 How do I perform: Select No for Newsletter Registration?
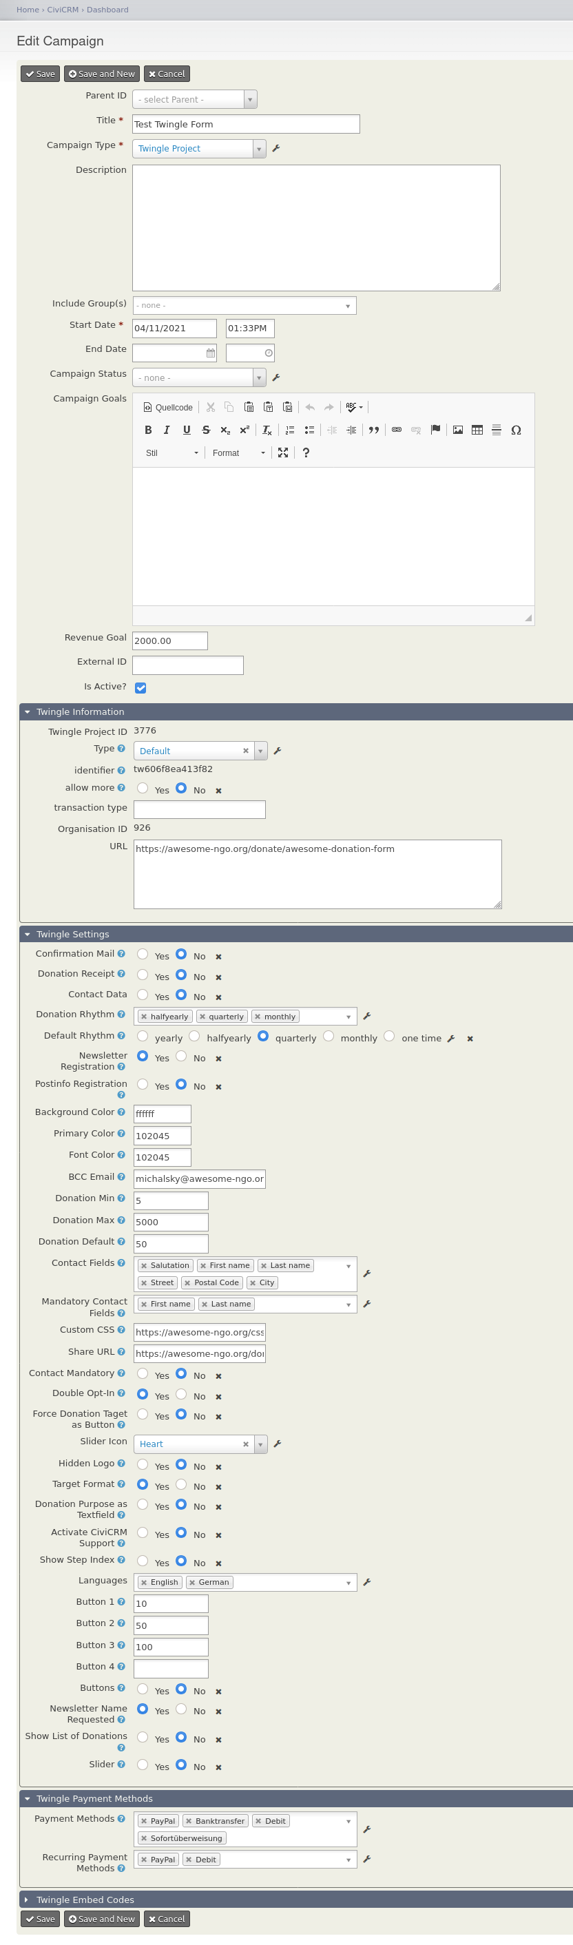click(x=181, y=1057)
